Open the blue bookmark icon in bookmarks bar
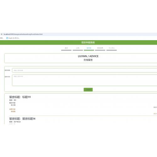157x157 pixels. pos(7,38)
